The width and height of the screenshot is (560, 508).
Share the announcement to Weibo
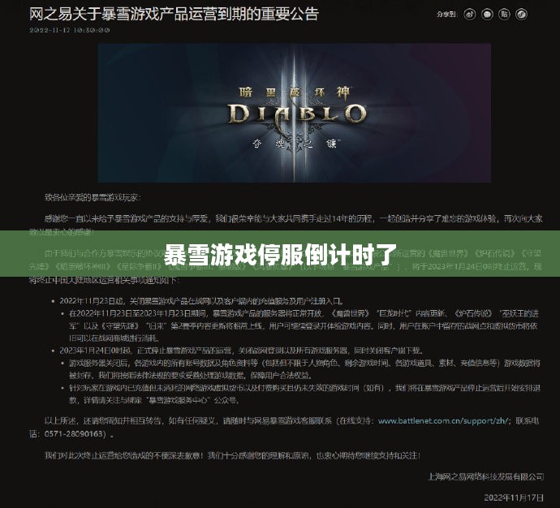pos(470,15)
